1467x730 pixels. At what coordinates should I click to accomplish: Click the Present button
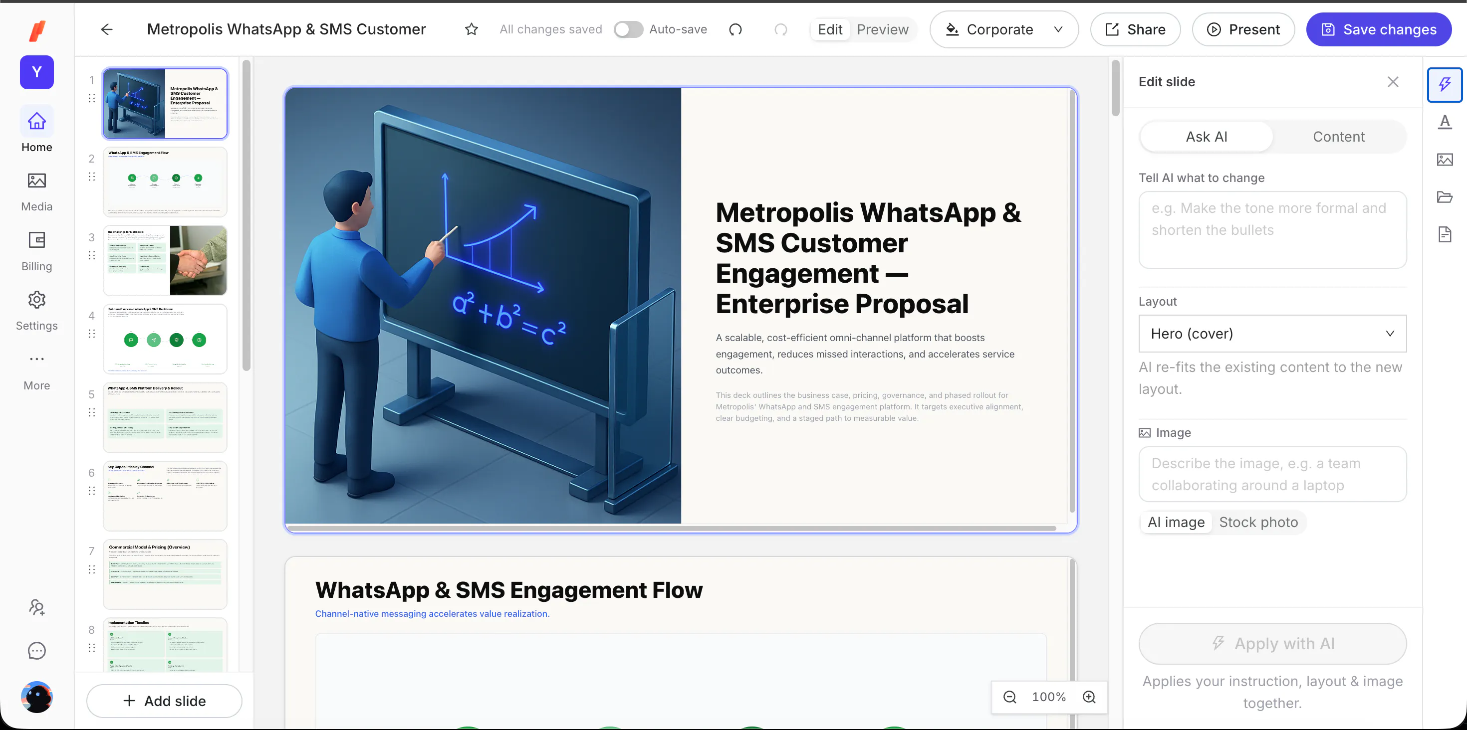coord(1243,29)
